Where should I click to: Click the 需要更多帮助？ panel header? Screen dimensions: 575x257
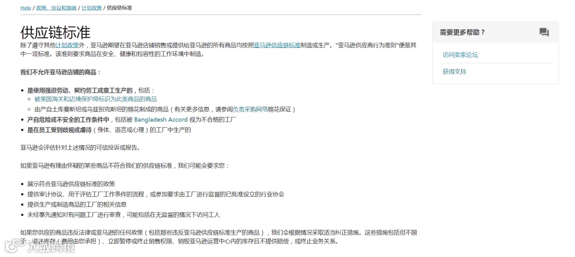click(x=496, y=32)
